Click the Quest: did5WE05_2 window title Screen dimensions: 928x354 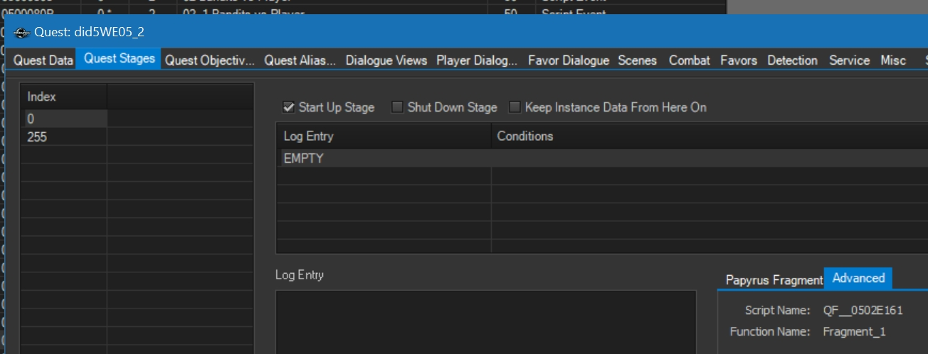point(89,33)
